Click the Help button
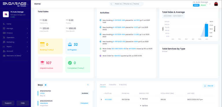 point(23,103)
